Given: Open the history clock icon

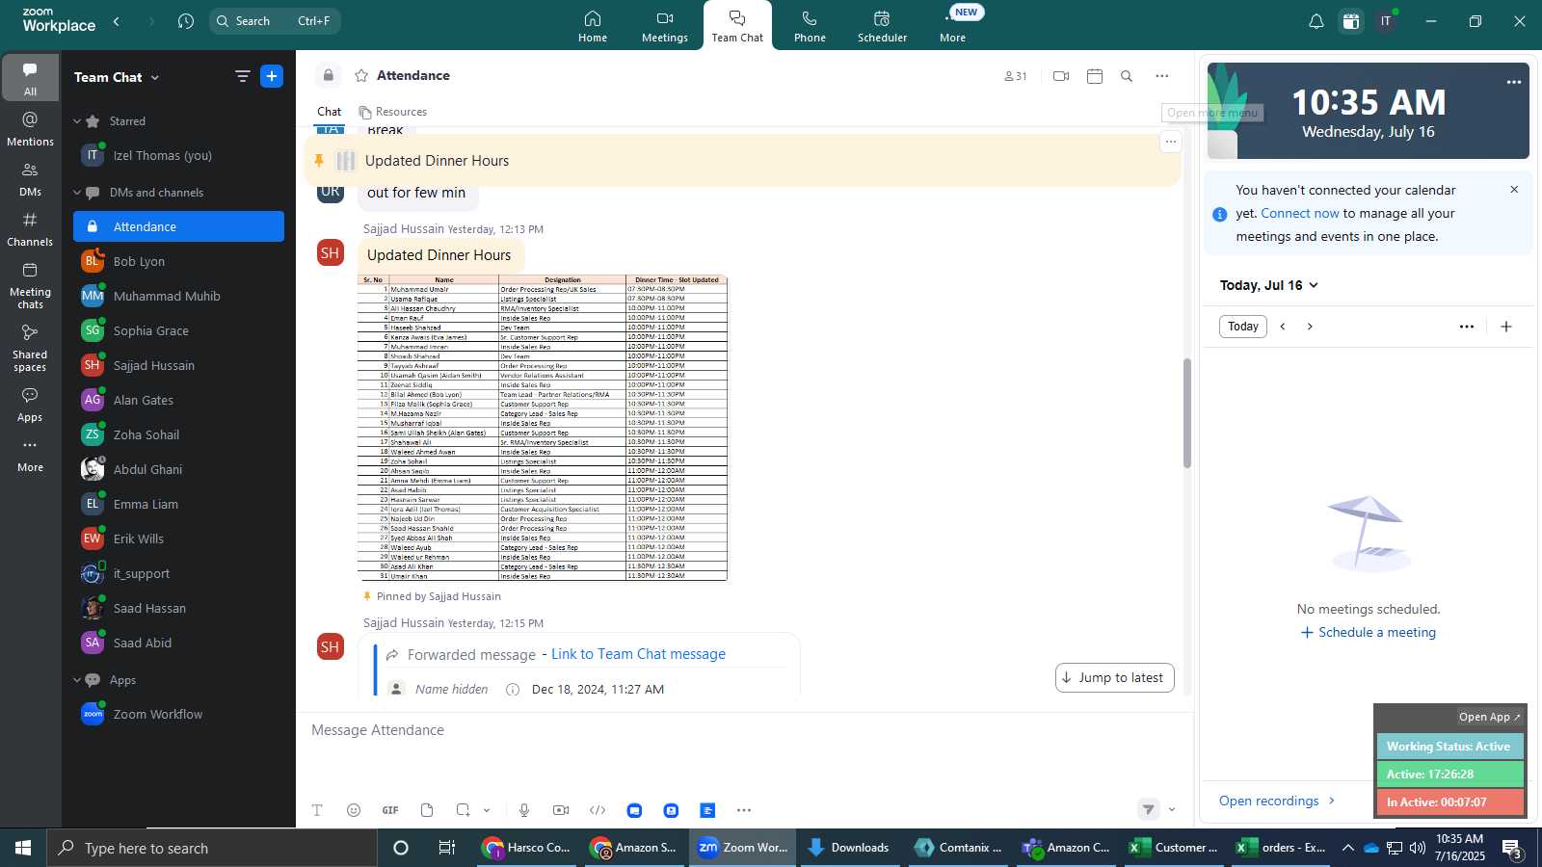Looking at the screenshot, I should 186,21.
